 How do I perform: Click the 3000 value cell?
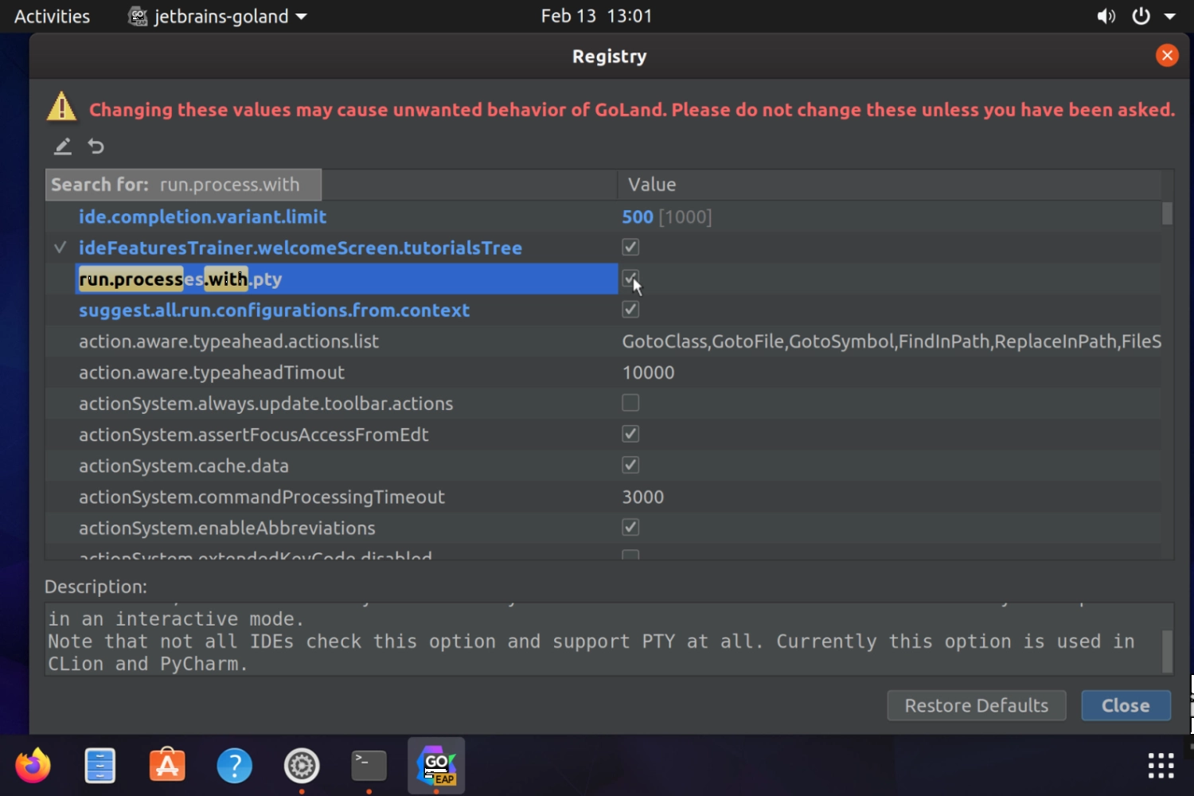pyautogui.click(x=642, y=497)
